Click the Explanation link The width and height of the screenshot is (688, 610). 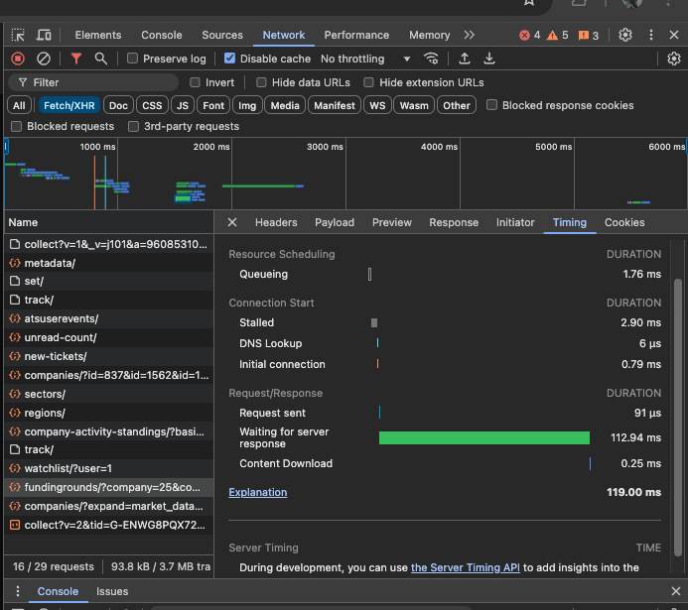click(257, 492)
